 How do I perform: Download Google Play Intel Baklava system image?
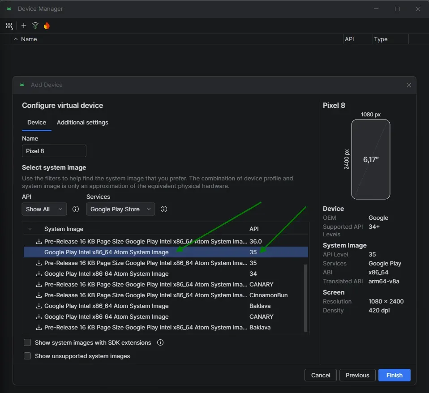tap(39, 306)
